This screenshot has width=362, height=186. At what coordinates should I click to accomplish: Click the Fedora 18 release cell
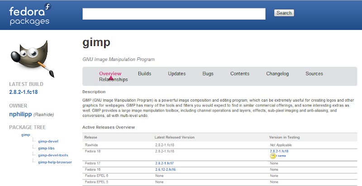pyautogui.click(x=93, y=151)
